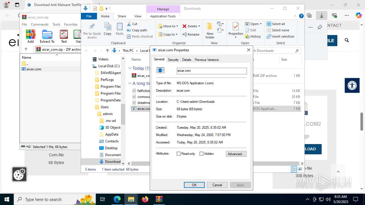
Task: Open History in the ribbon
Action: pyautogui.click(x=253, y=36)
